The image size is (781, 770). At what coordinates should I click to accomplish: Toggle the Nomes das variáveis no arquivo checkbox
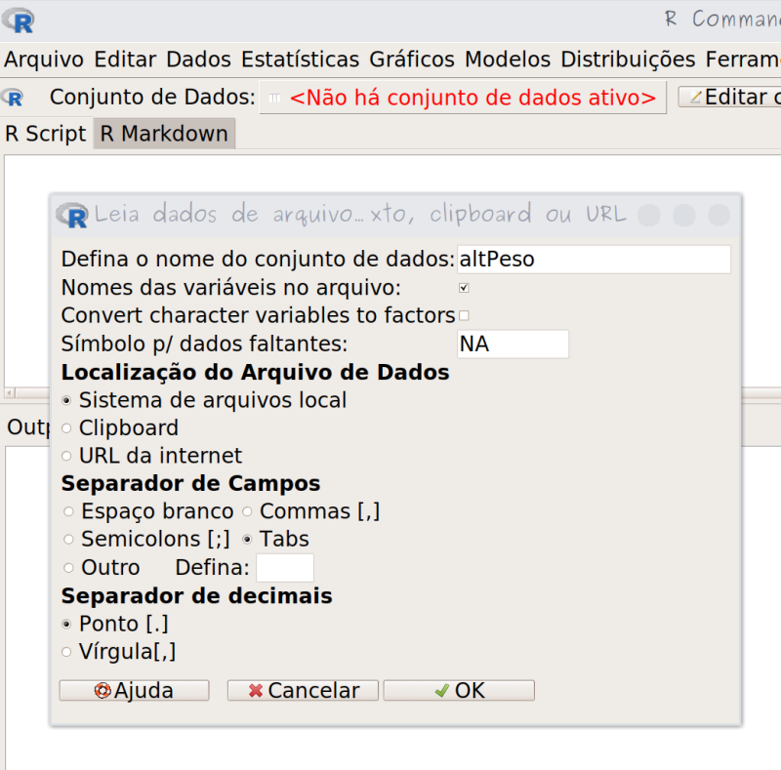pos(464,288)
